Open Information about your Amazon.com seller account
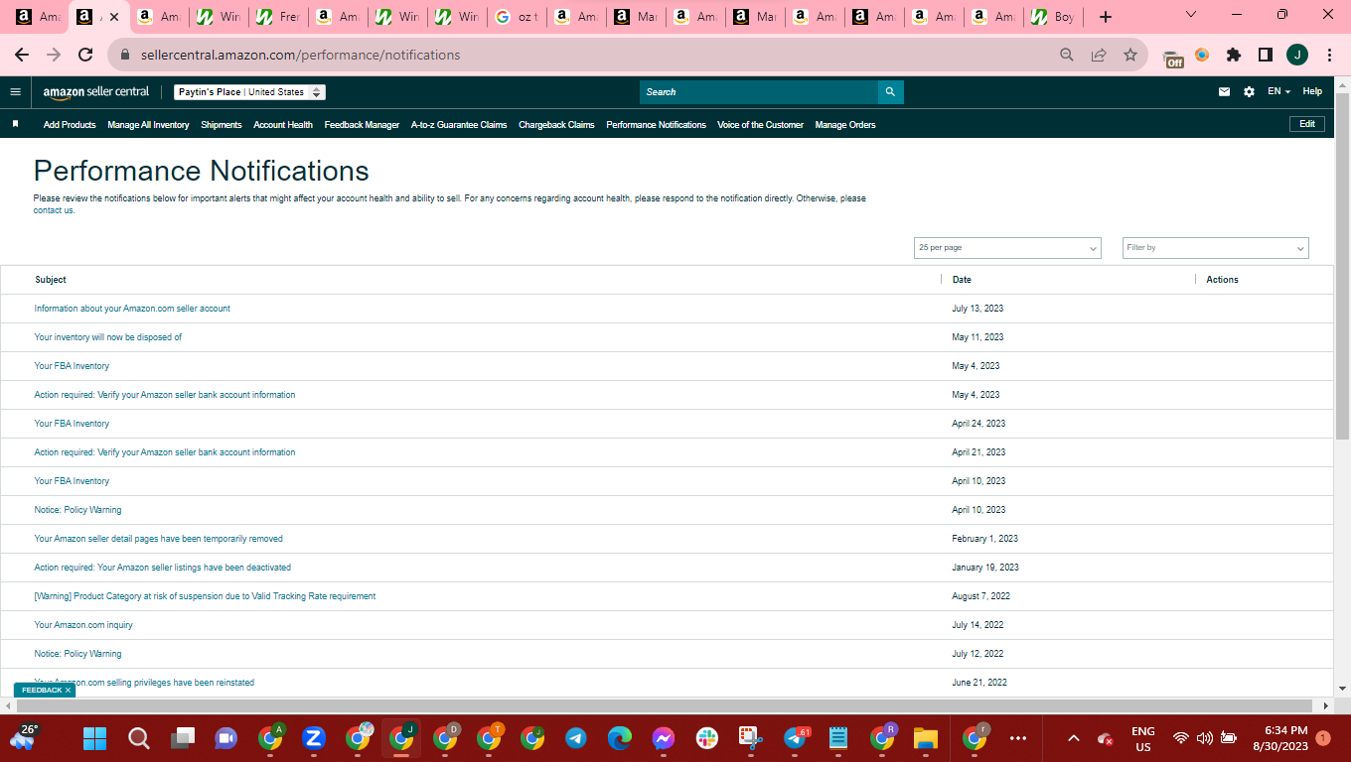This screenshot has height=762, width=1351. pos(132,309)
